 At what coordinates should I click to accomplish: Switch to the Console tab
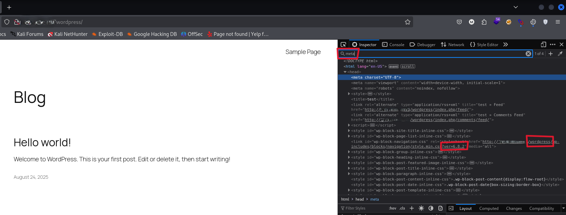point(393,44)
